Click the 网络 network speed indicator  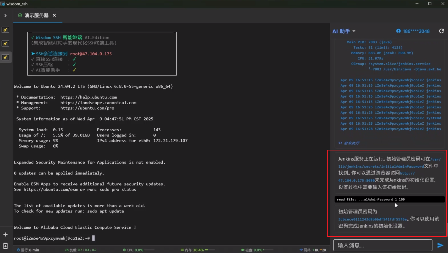(x=313, y=250)
